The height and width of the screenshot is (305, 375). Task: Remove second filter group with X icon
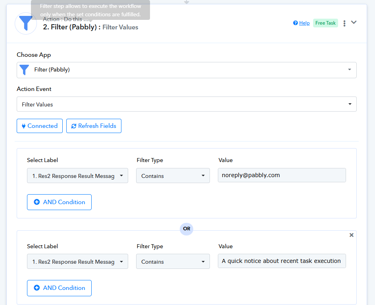tap(351, 235)
